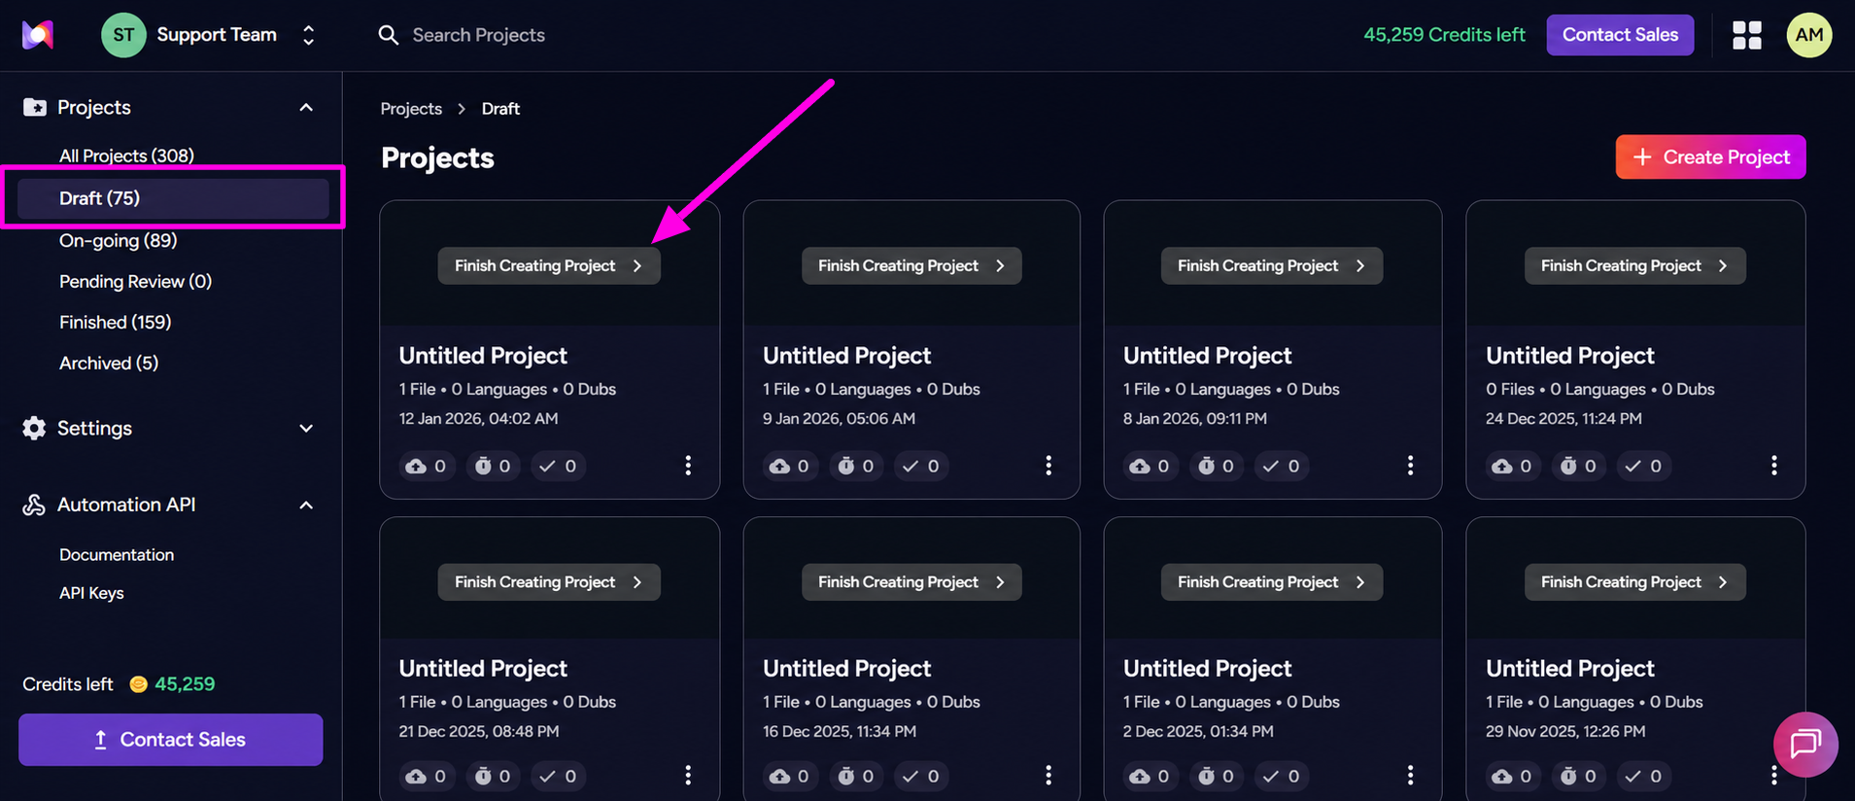This screenshot has width=1855, height=801.
Task: Show Finished (159) projects
Action: (115, 322)
